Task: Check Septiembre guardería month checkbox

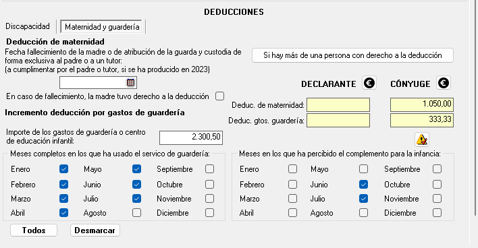Action: [209, 169]
